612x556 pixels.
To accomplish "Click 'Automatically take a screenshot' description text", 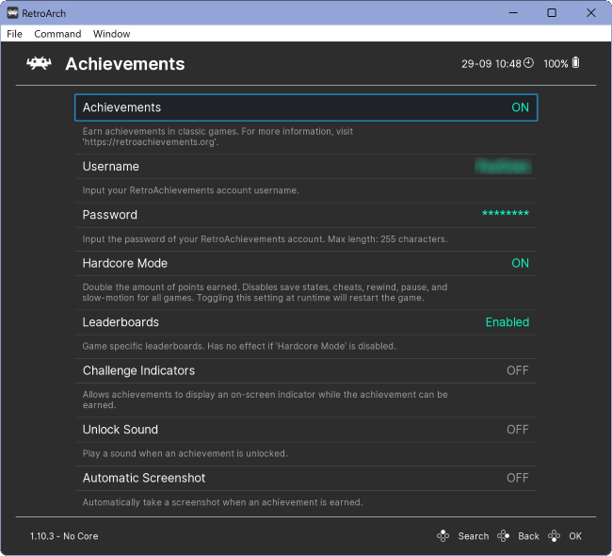I will coord(222,502).
